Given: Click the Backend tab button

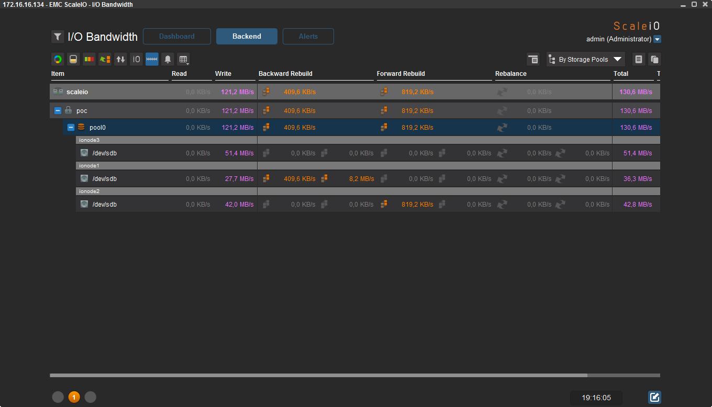Looking at the screenshot, I should (247, 36).
